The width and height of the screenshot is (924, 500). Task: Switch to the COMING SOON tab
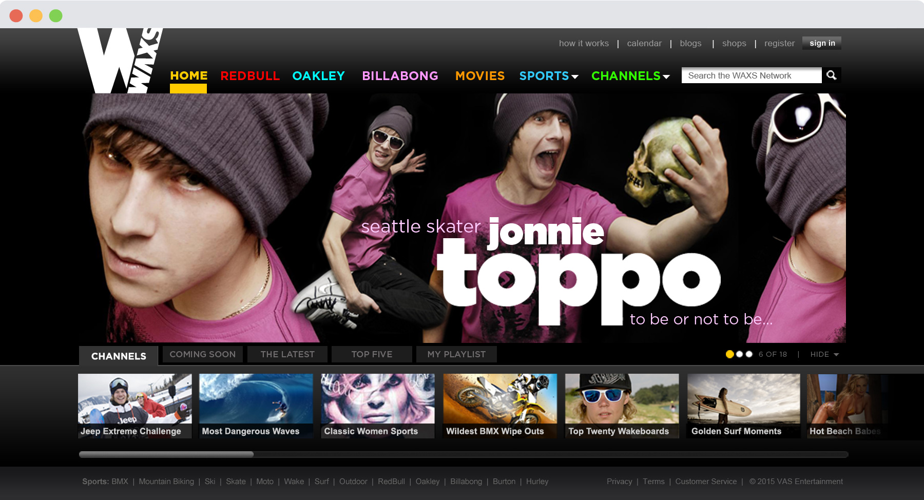point(203,354)
